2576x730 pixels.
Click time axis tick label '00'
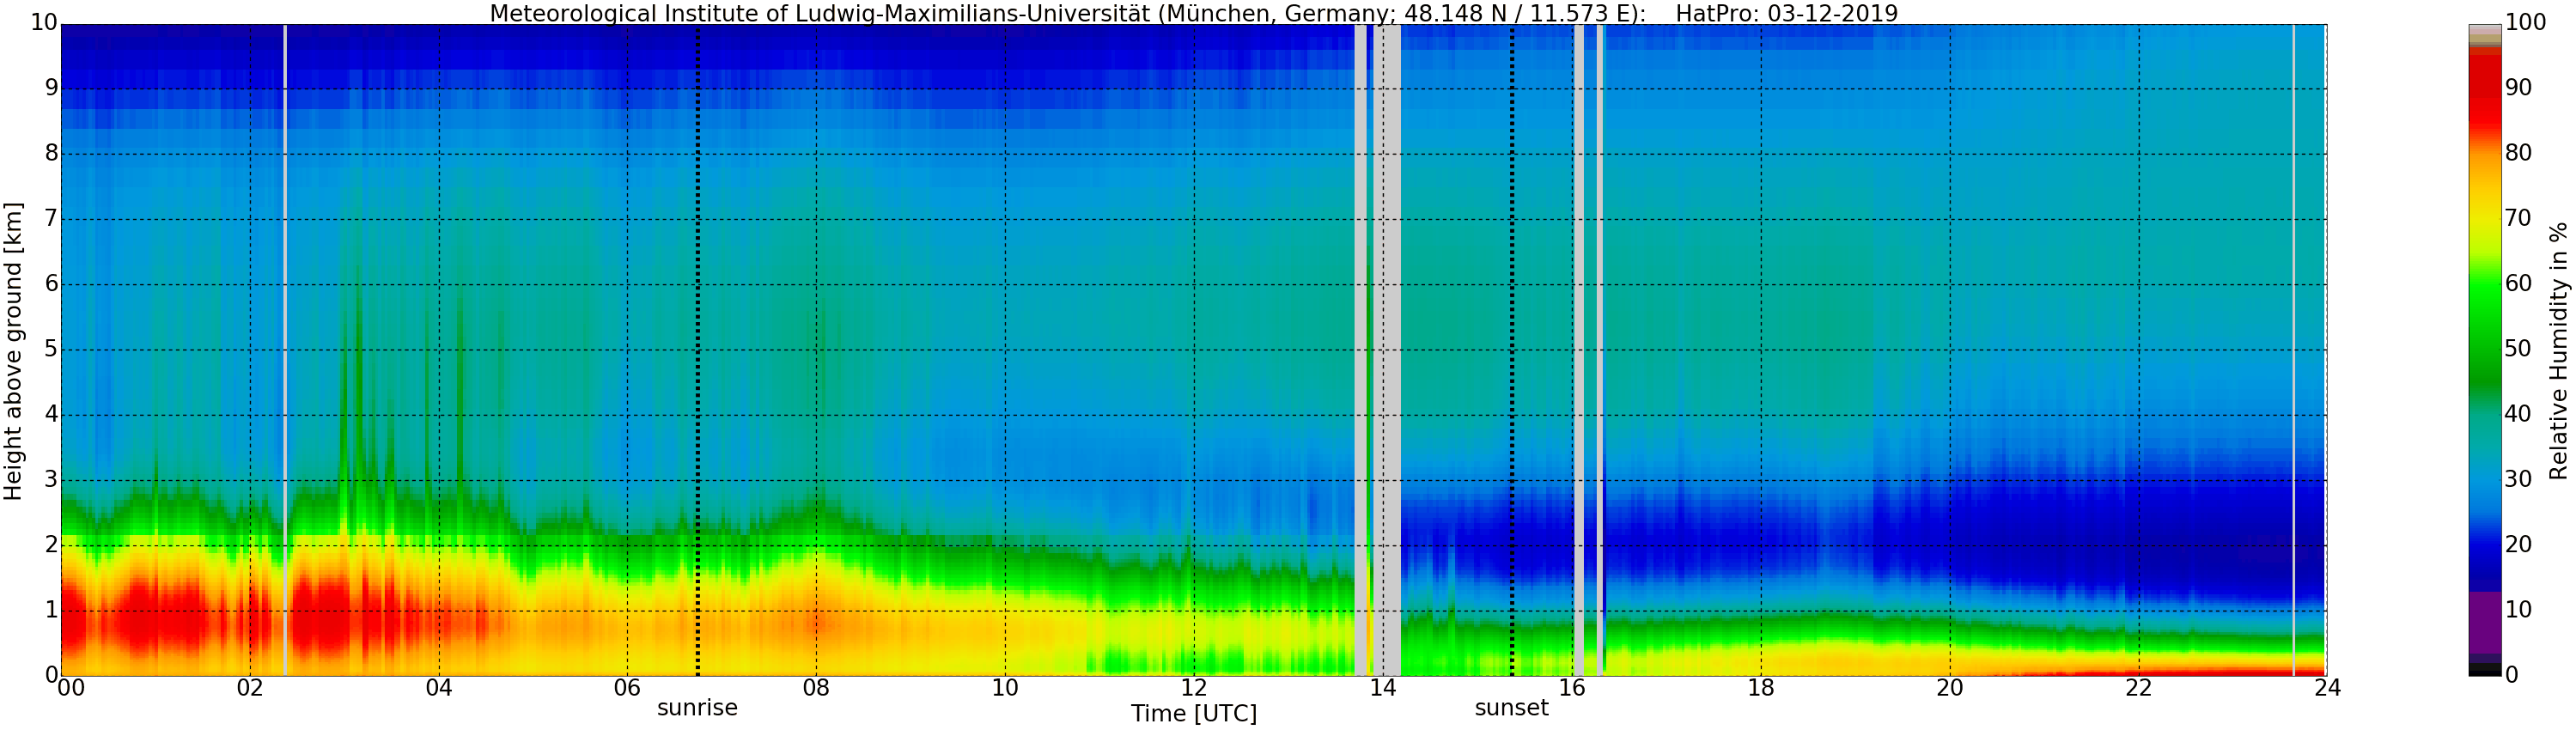coord(71,688)
